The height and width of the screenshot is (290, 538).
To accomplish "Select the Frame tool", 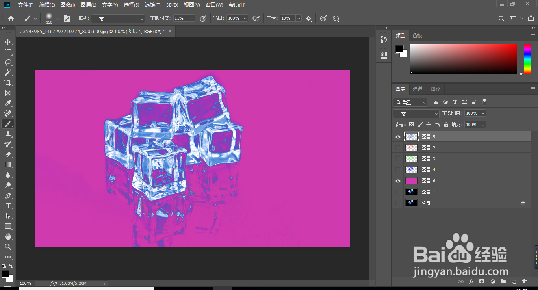I will pos(8,93).
